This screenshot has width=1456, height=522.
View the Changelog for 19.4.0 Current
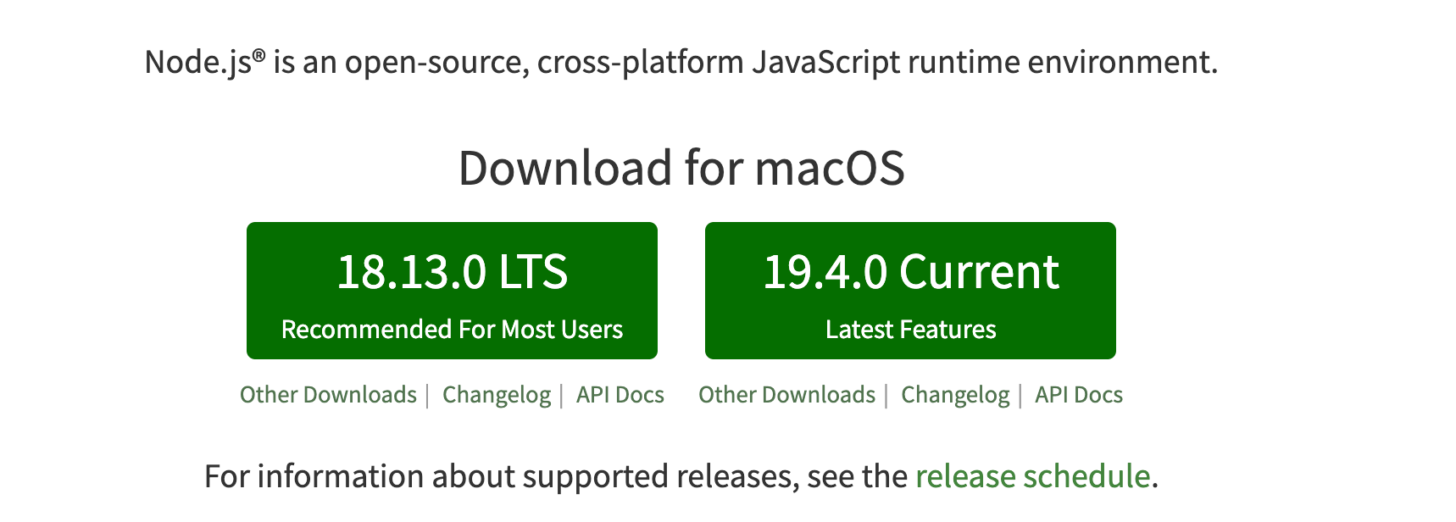(955, 396)
